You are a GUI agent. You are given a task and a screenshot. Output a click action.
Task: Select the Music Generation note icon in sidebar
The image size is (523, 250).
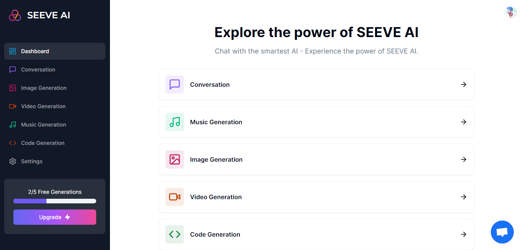pos(12,124)
